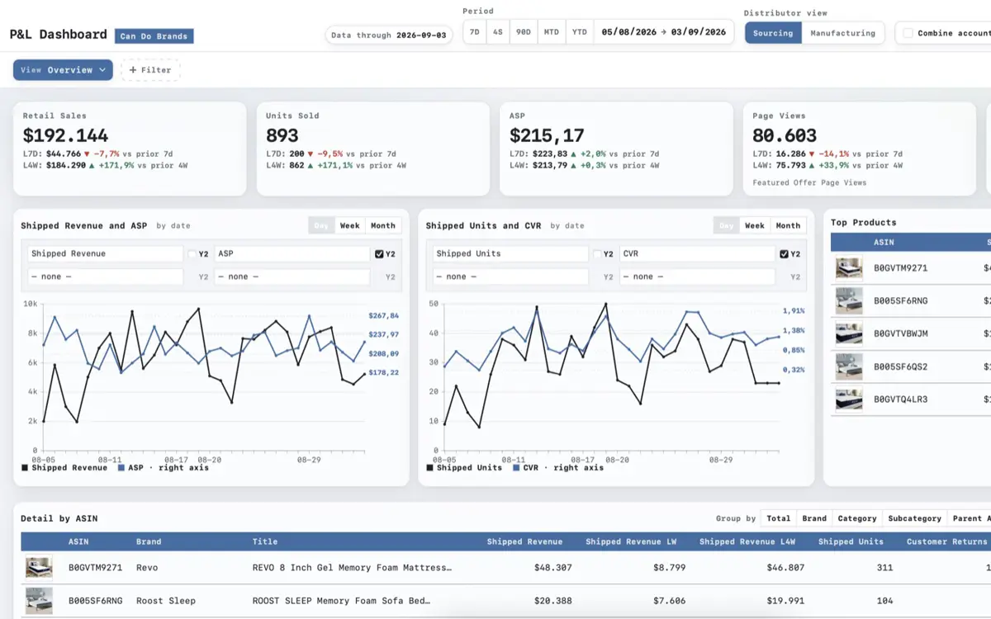
Task: Open the Shipped Units metric dropdown
Action: coord(510,253)
